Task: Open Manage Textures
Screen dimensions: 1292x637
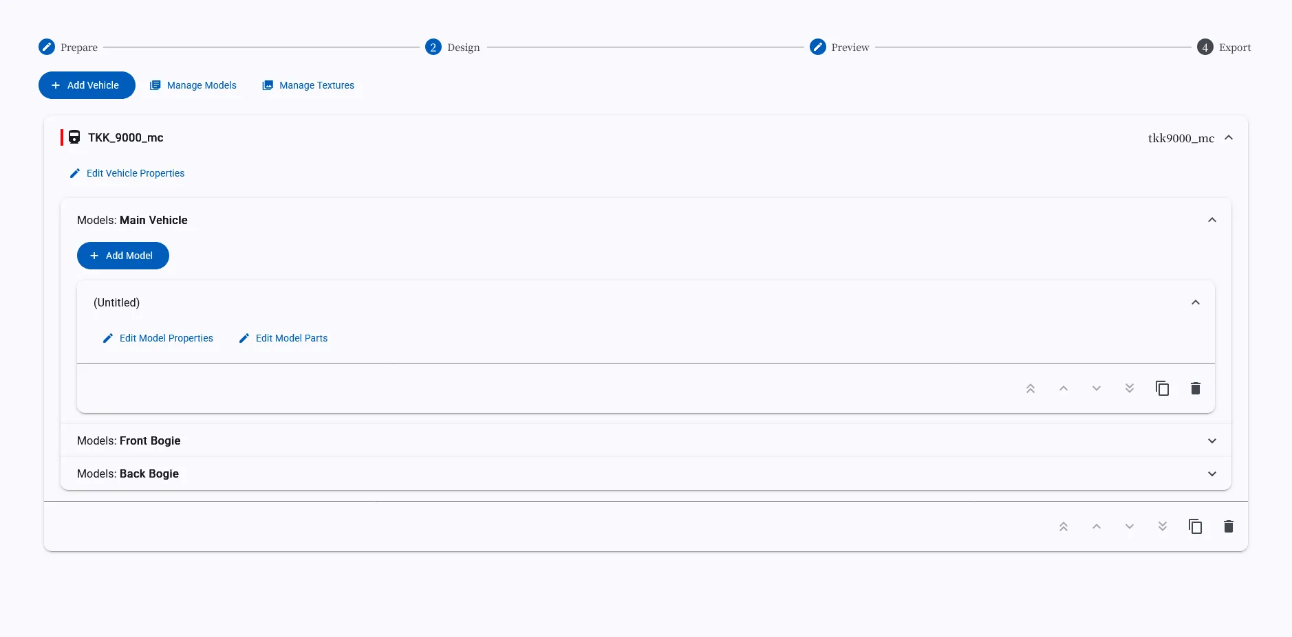Action: pos(308,85)
